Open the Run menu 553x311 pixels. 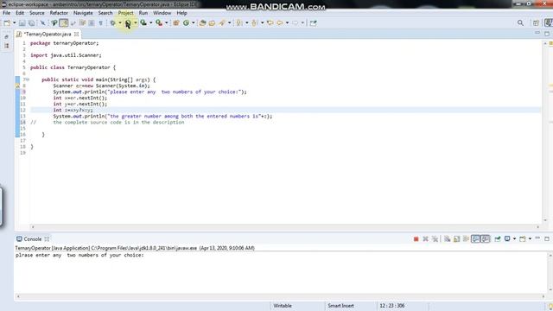pyautogui.click(x=143, y=13)
